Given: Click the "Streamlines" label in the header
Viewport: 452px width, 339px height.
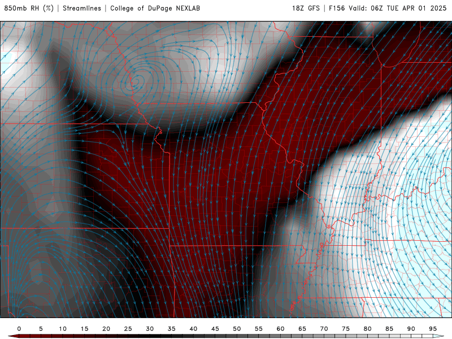Looking at the screenshot, I should (x=82, y=8).
